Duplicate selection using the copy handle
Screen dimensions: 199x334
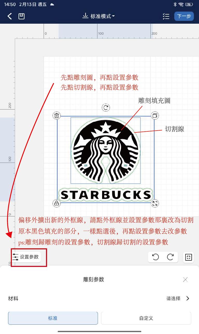tap(155, 115)
